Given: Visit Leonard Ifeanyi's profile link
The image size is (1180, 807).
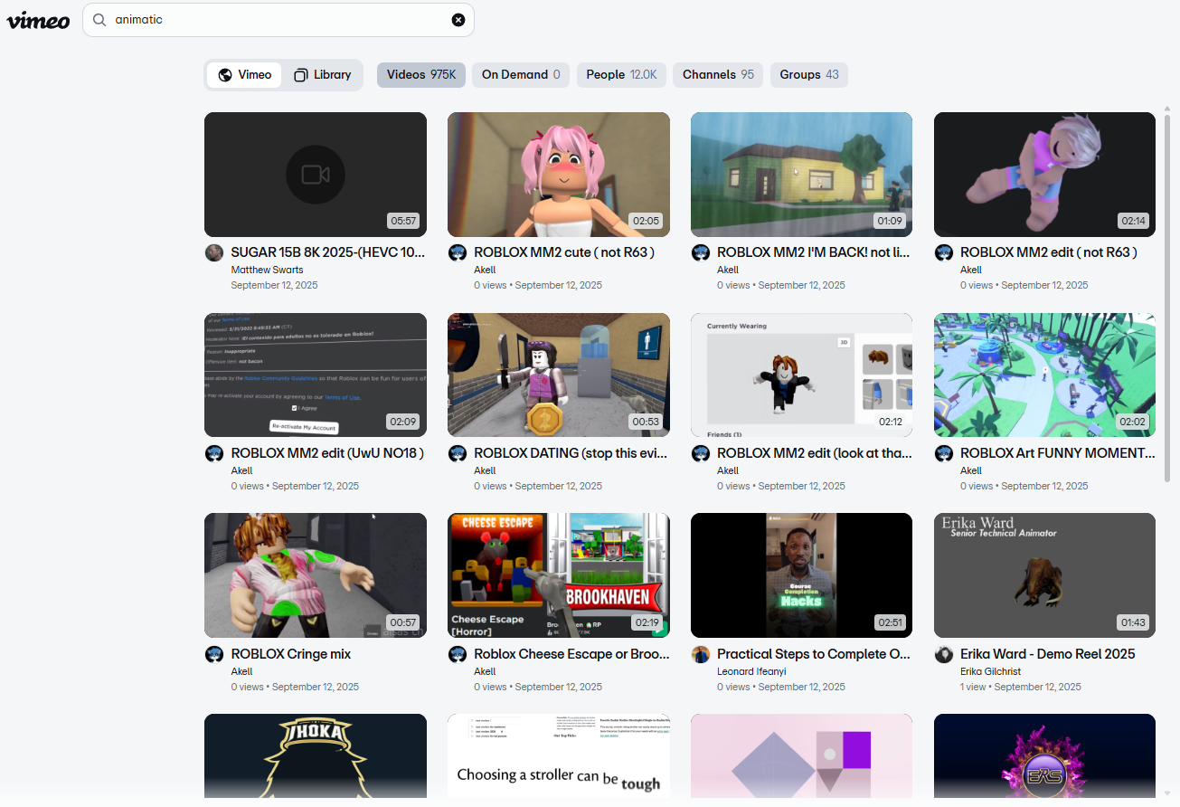Looking at the screenshot, I should pos(753,671).
